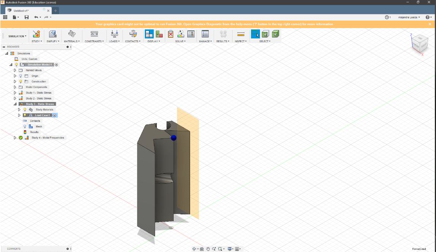Collapse the BROWSER panel arrows
436x252 pixels.
click(4, 47)
